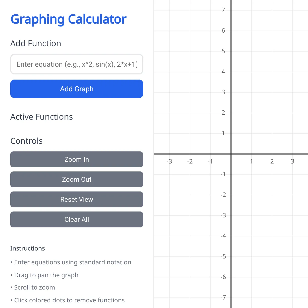Clear all functions with Clear All
Image resolution: width=308 pixels, height=308 pixels.
click(76, 219)
